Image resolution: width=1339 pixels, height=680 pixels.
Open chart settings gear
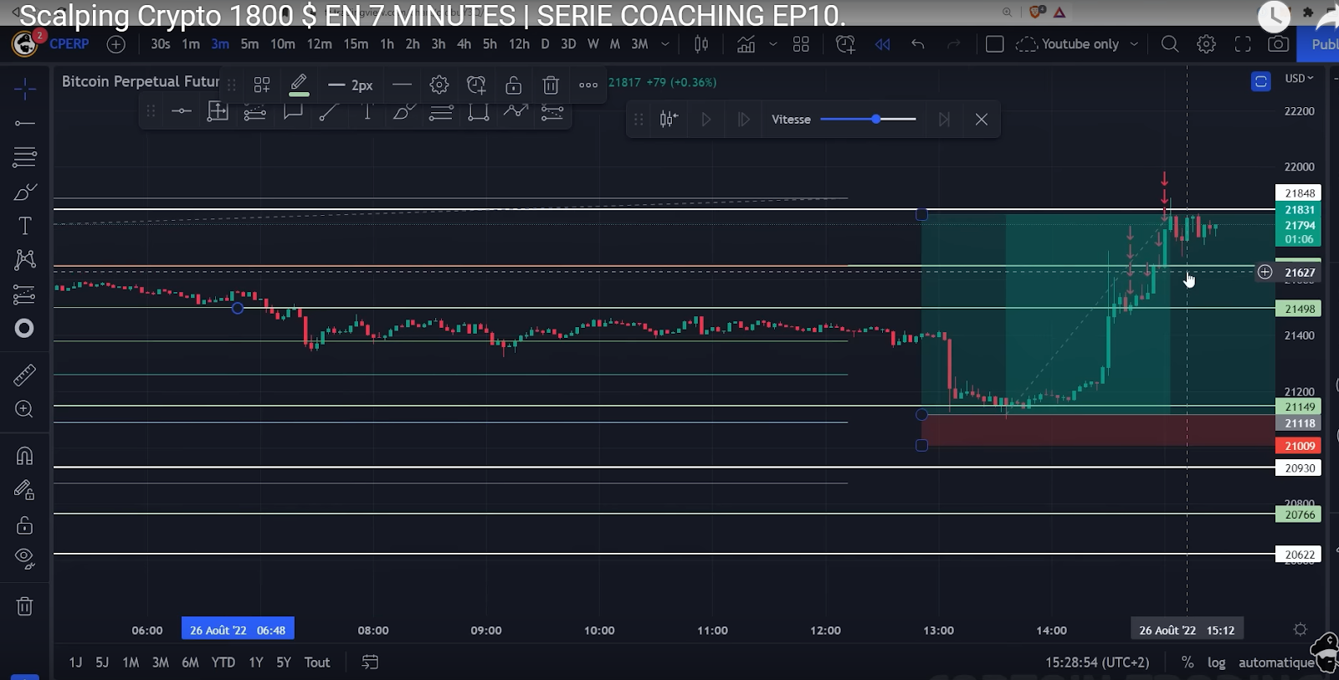pos(1206,44)
